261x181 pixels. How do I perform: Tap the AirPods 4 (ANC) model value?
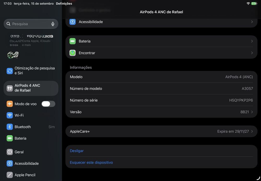point(239,77)
